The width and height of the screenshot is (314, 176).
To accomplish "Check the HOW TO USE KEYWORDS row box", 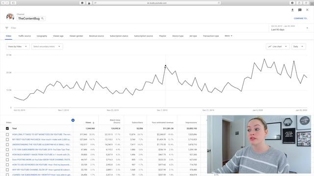I will (7, 165).
